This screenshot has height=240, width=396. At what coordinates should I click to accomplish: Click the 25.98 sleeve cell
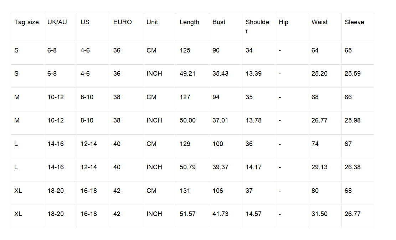pos(353,120)
